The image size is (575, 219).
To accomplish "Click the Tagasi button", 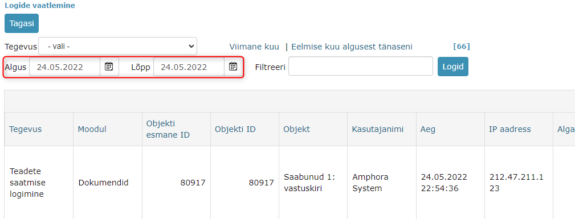I will (22, 23).
